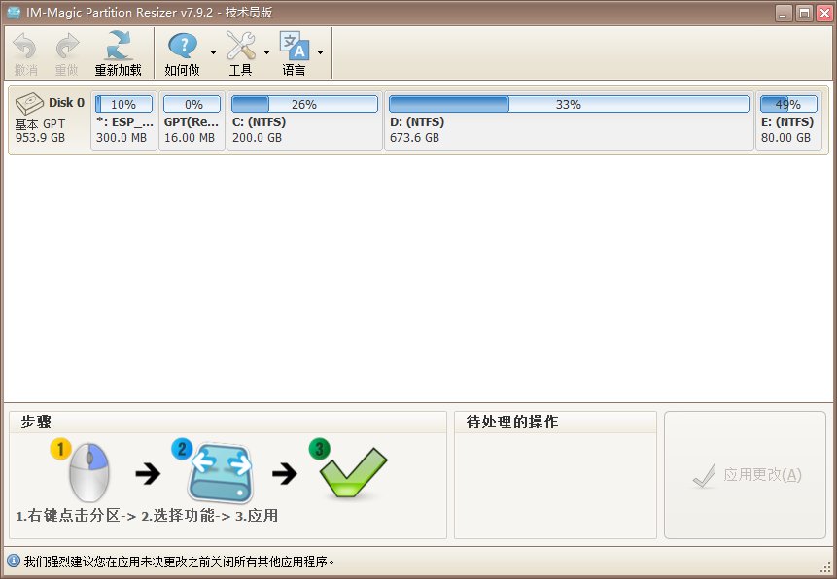This screenshot has width=837, height=579.
Task: Click the step 2 resize disk icon
Action: click(220, 473)
